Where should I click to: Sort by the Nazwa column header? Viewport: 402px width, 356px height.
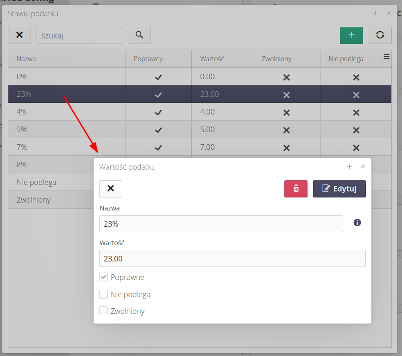point(26,59)
